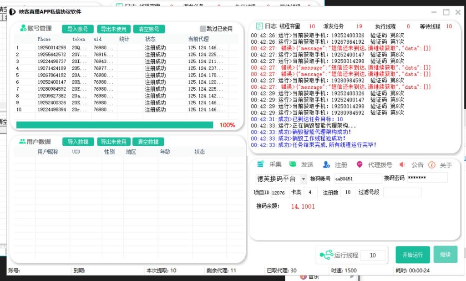466x281 pixels.
Task: Click the 开始运行 button
Action: point(412,255)
